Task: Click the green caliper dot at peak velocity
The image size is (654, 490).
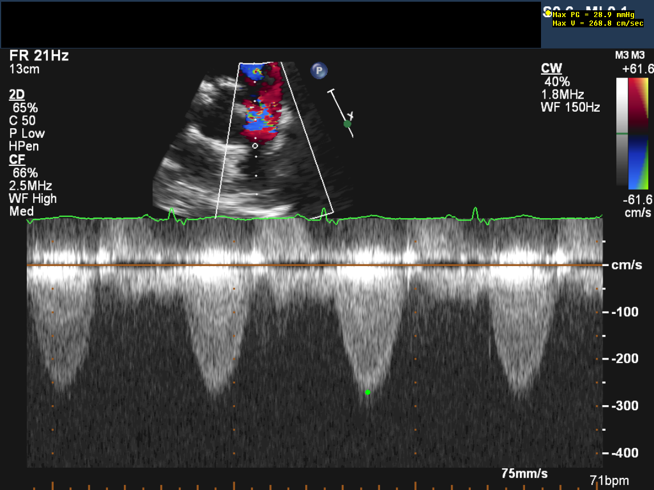Action: point(368,392)
